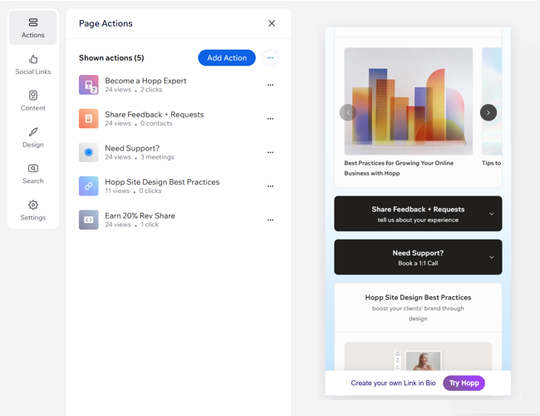This screenshot has height=416, width=540.
Task: Click the '11 views' stat
Action: pos(117,191)
